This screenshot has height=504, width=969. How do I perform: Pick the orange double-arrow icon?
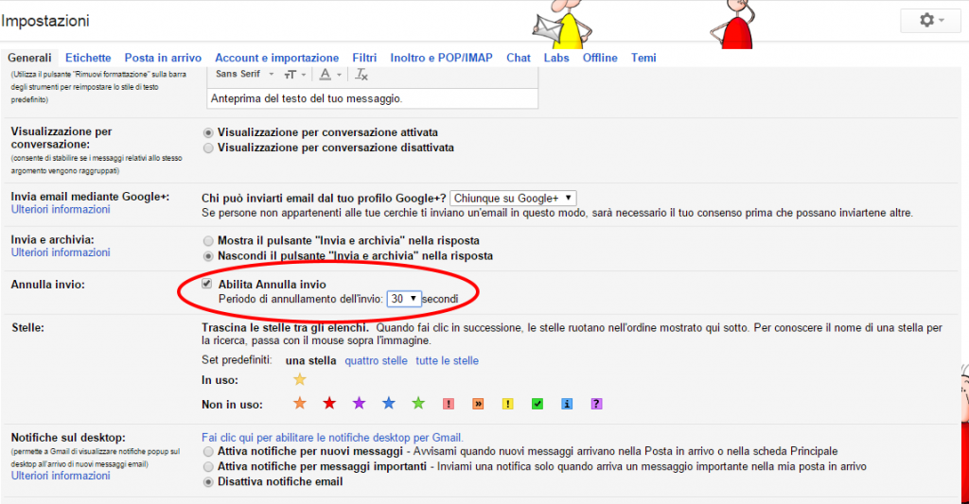click(478, 404)
